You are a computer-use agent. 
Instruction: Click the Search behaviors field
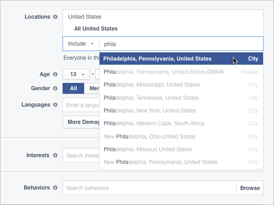tap(149, 188)
